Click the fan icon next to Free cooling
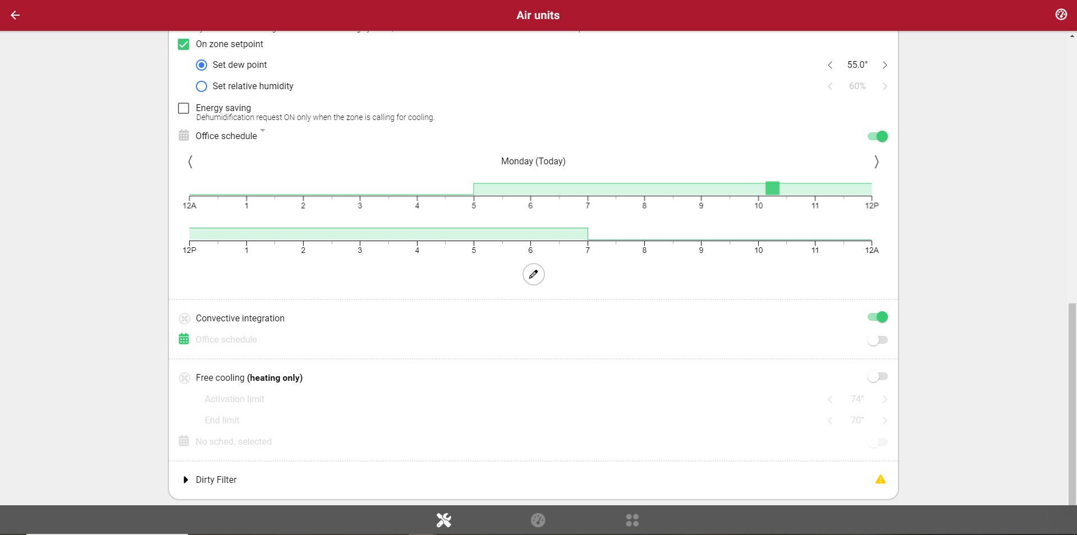1077x535 pixels. pyautogui.click(x=184, y=378)
